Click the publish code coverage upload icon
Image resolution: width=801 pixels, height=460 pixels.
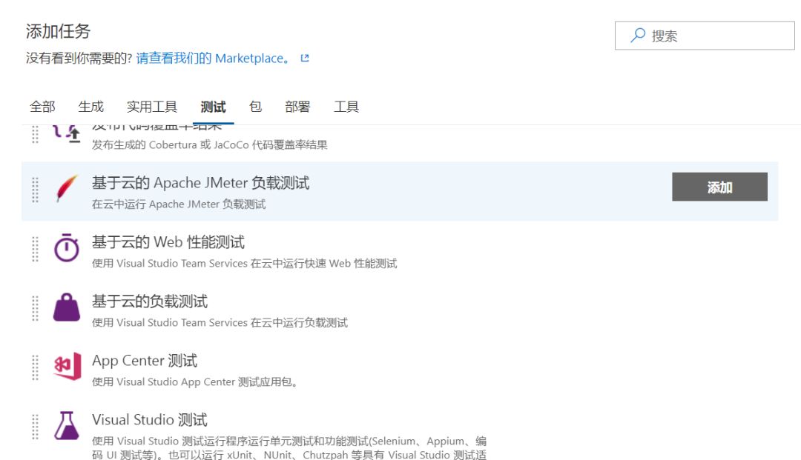67,133
